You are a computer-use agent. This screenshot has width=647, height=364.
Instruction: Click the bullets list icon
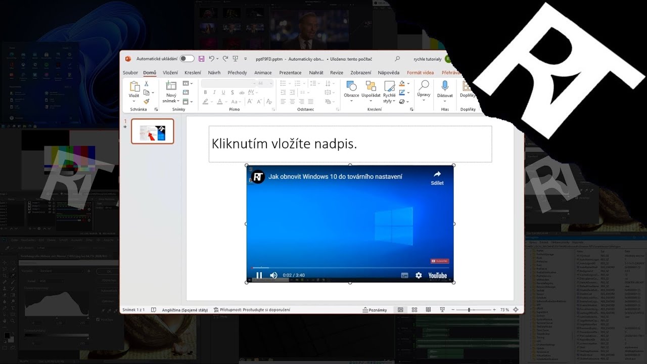point(284,83)
